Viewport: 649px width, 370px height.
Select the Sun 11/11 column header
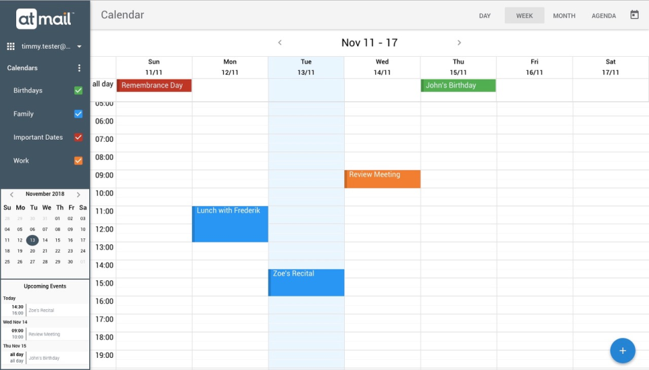click(154, 67)
